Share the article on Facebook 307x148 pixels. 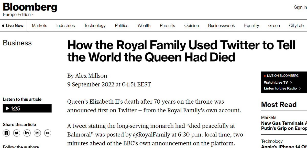tap(6, 133)
